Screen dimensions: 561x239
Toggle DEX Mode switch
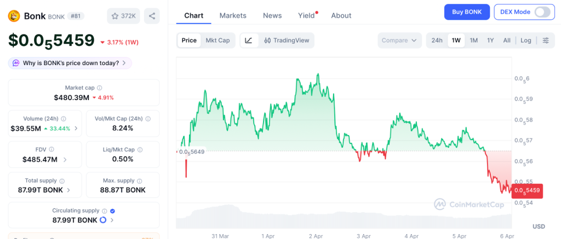(542, 12)
